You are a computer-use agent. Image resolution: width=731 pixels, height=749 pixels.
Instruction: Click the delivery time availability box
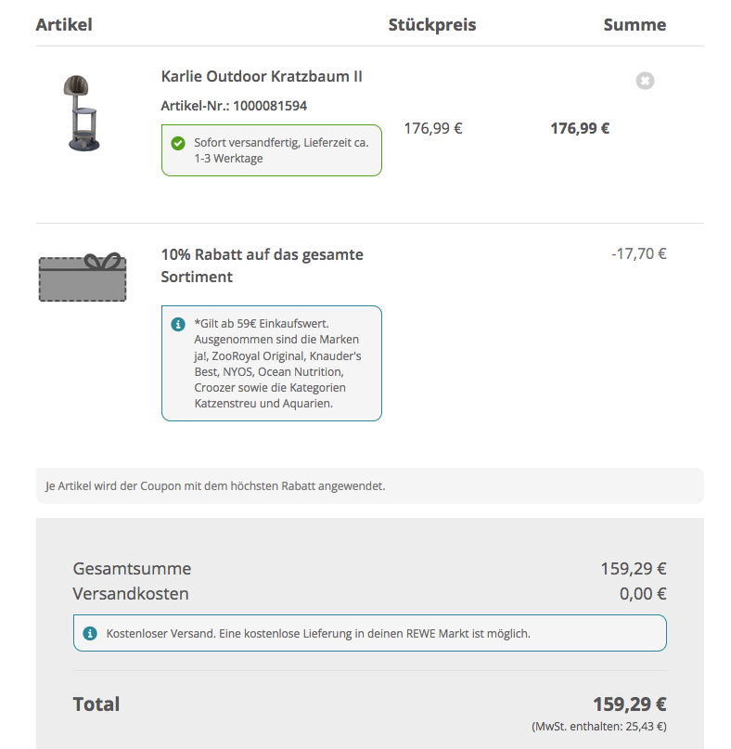coord(272,150)
